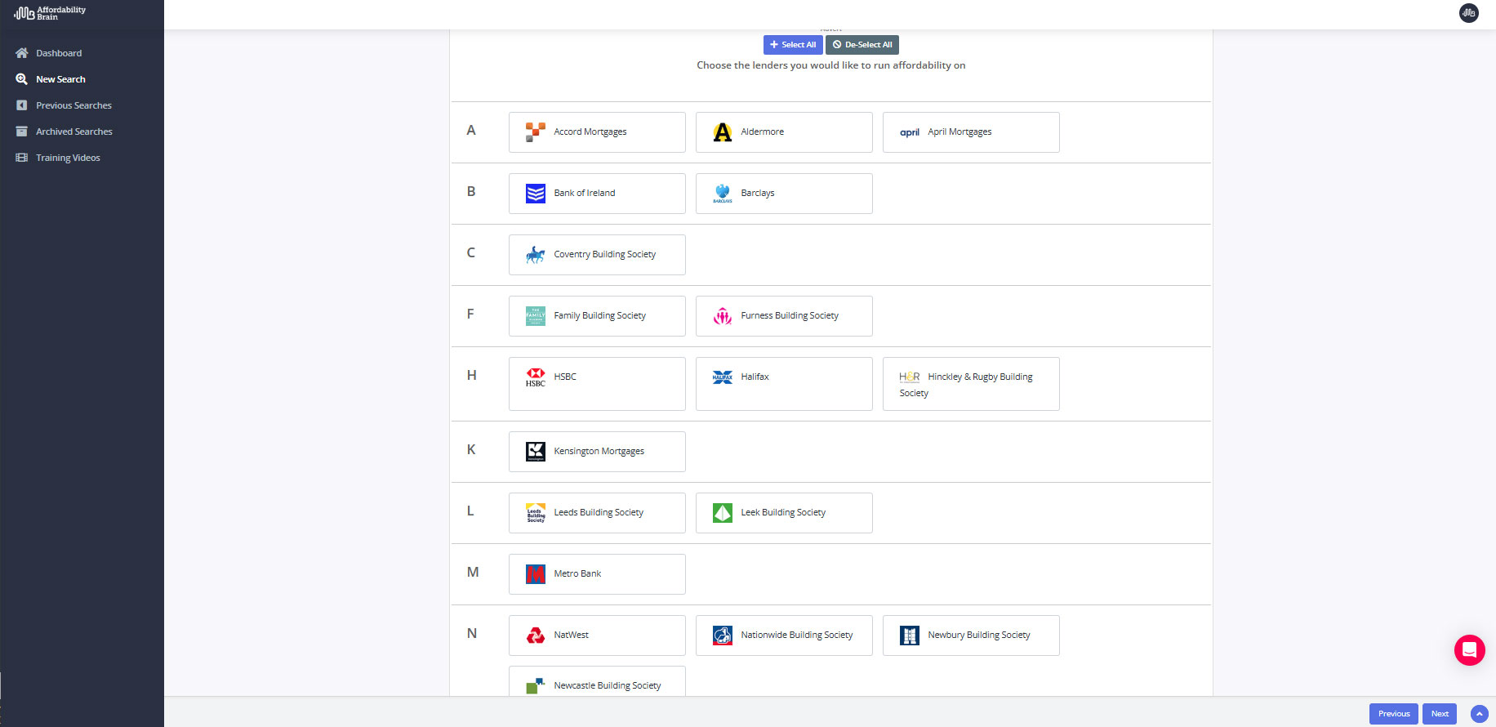Screen dimensions: 1496x727
Task: Select Furness Building Society lender text
Action: (x=790, y=316)
